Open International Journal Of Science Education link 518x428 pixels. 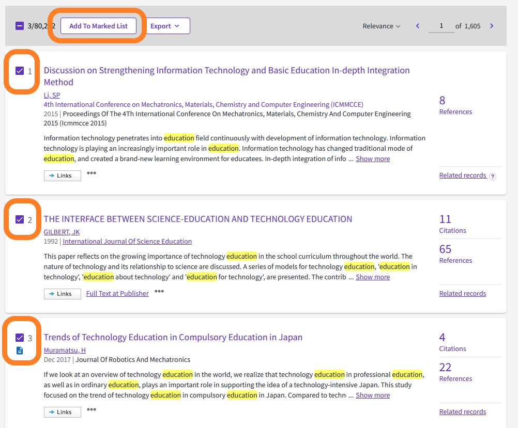pos(127,242)
